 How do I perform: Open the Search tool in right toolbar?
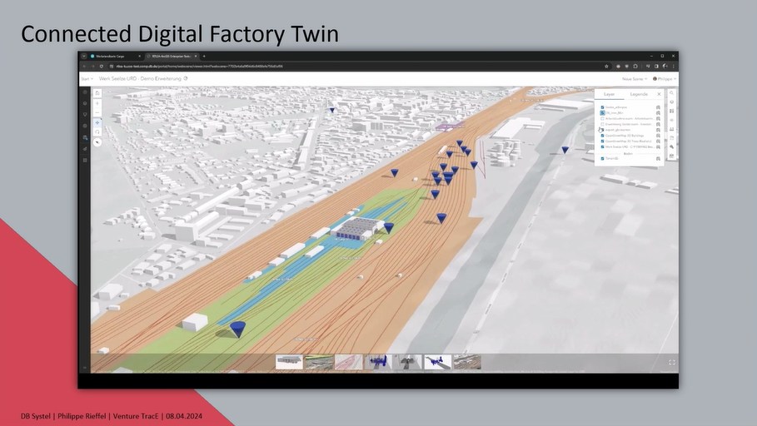pyautogui.click(x=671, y=93)
